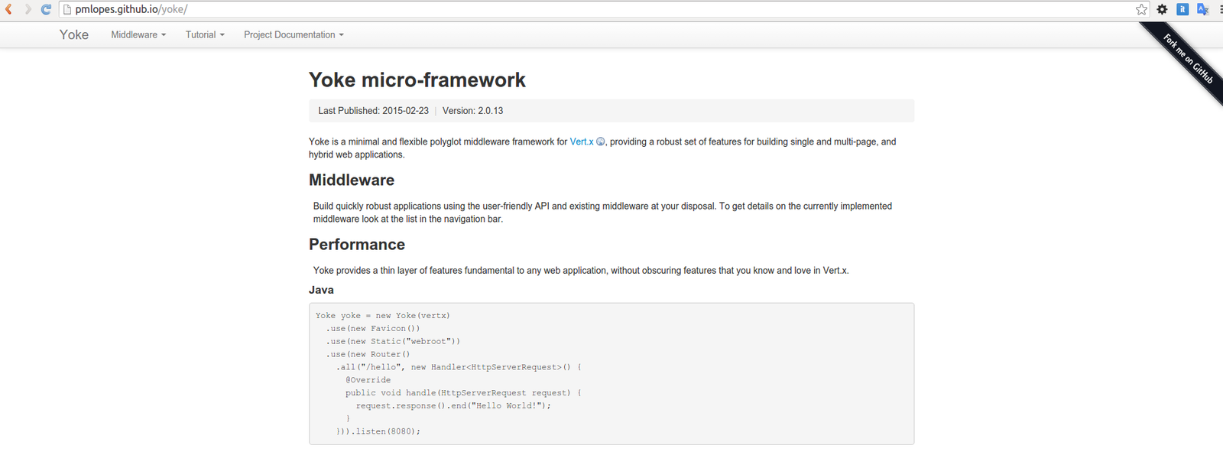
Task: Click the "@Override" code line
Action: (x=368, y=380)
